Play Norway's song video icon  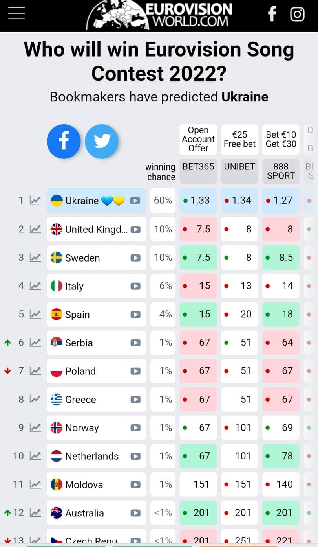135,428
